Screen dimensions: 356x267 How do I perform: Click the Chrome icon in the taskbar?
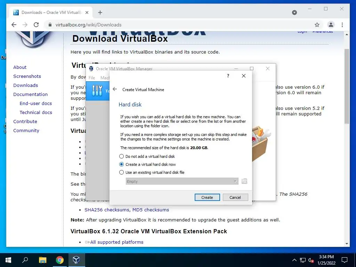click(60, 260)
